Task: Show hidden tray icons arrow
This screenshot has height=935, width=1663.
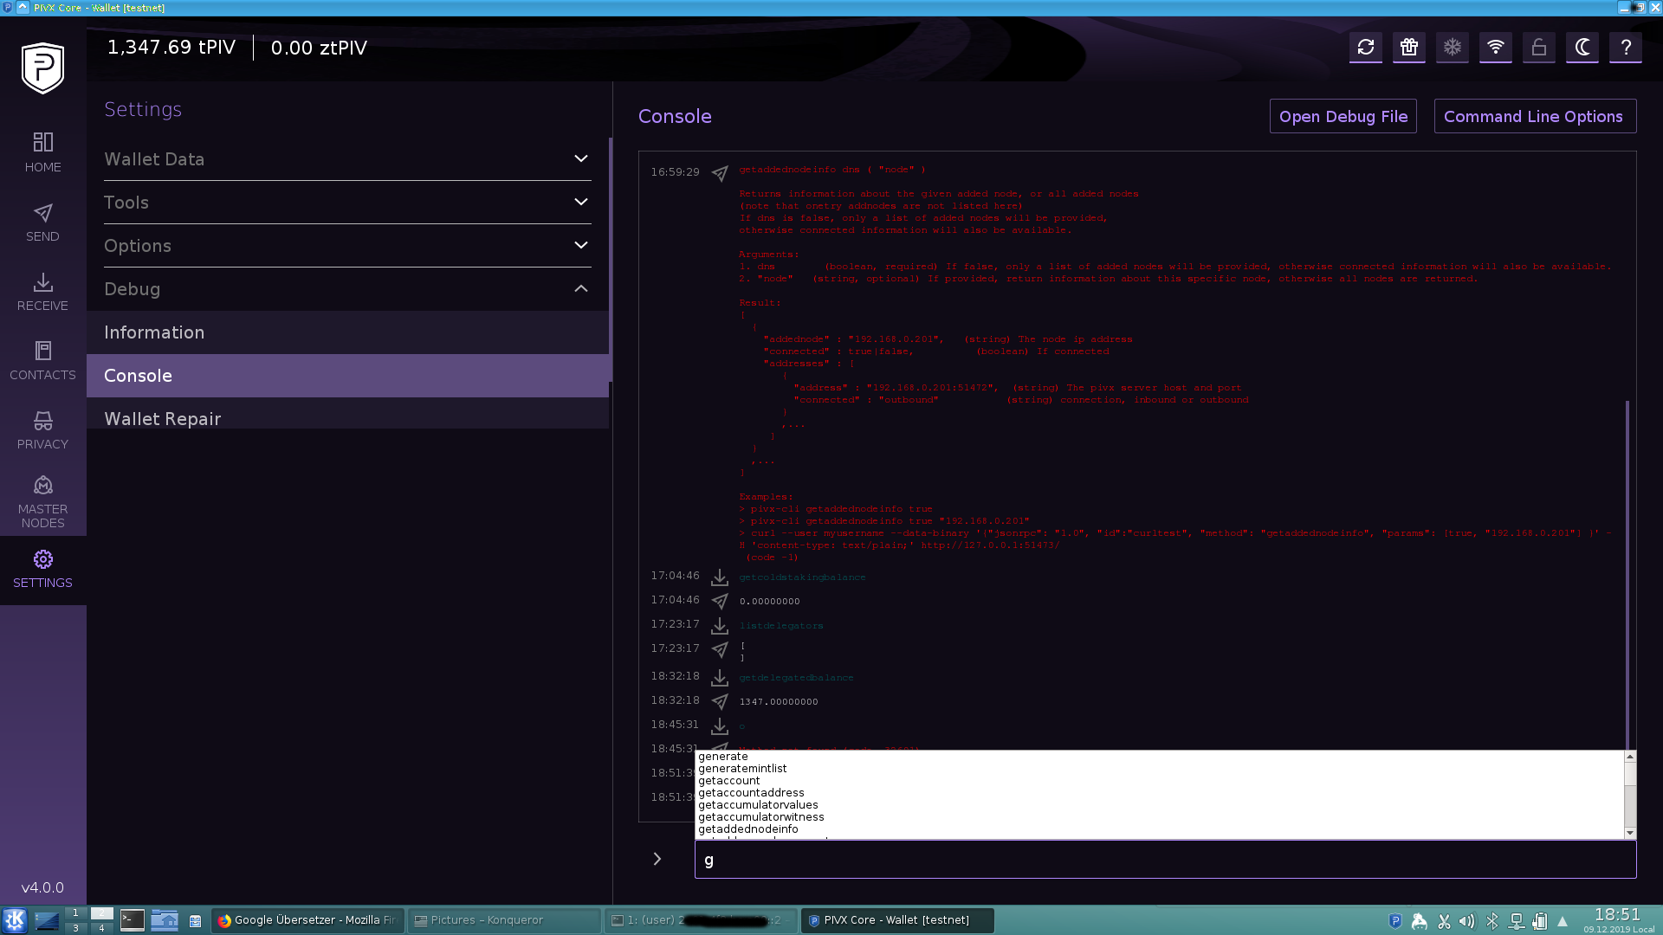Action: 1563,921
